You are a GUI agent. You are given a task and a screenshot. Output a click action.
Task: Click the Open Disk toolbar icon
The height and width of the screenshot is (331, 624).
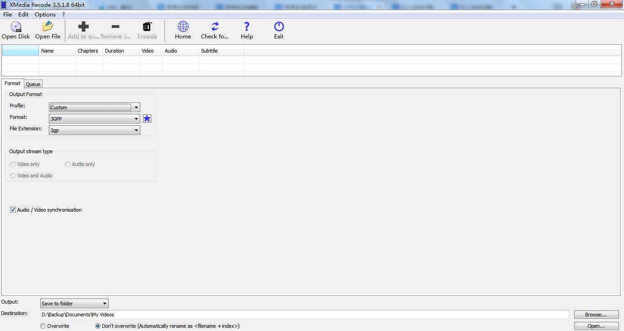pyautogui.click(x=16, y=27)
